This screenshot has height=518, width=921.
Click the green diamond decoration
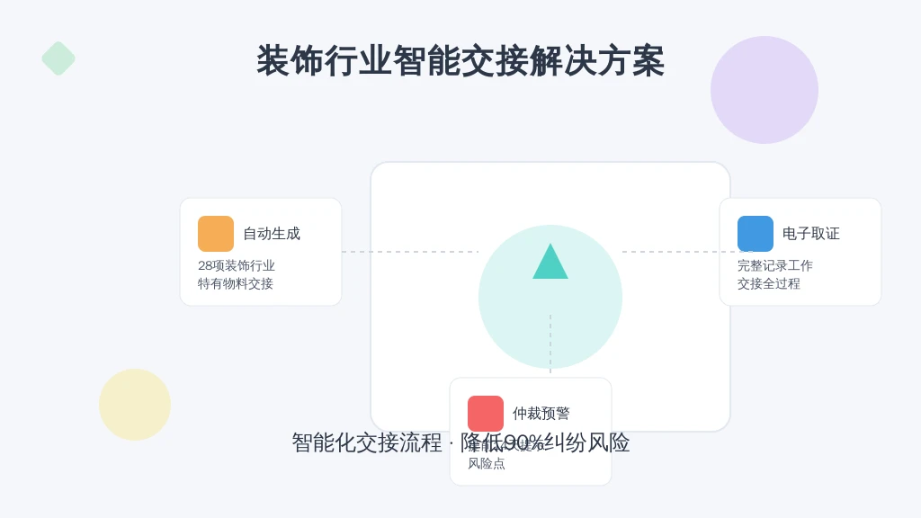[58, 58]
